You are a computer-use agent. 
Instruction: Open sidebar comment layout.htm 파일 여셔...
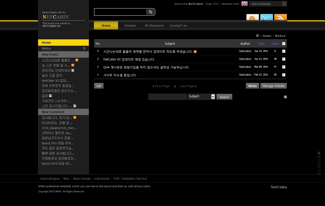pyautogui.click(x=58, y=143)
